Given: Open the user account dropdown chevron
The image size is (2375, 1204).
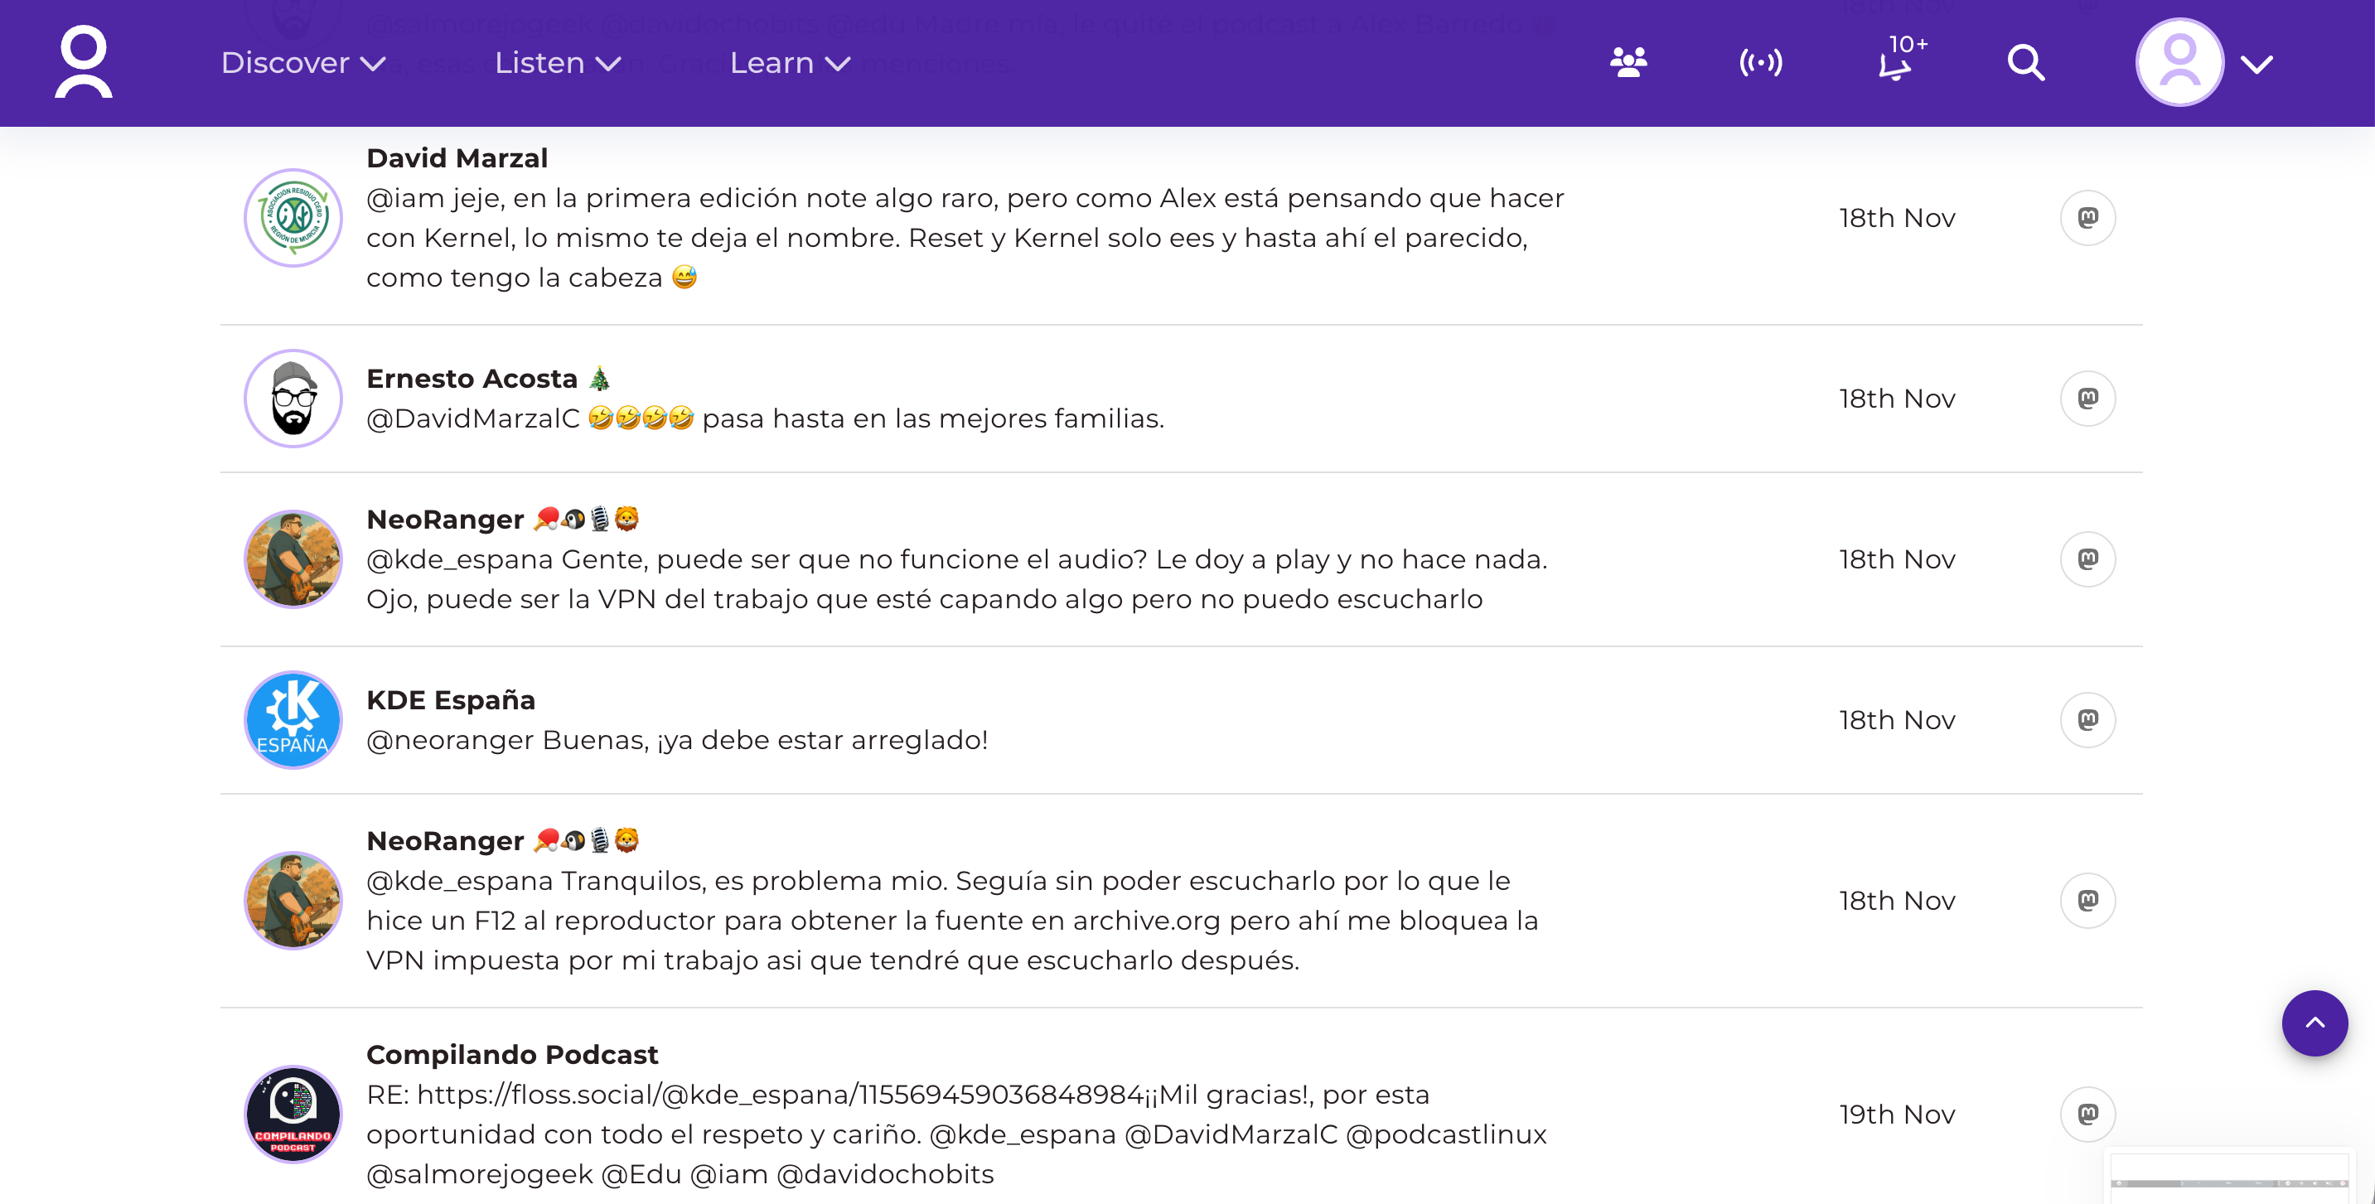Looking at the screenshot, I should 2256,64.
